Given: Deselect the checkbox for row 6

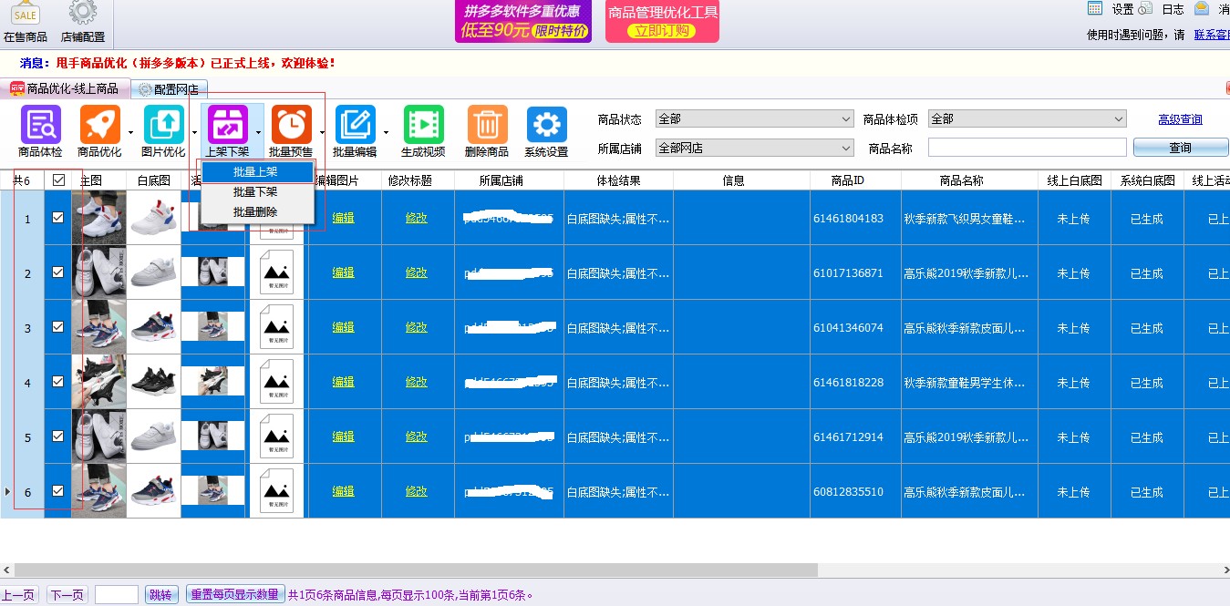Looking at the screenshot, I should click(57, 490).
